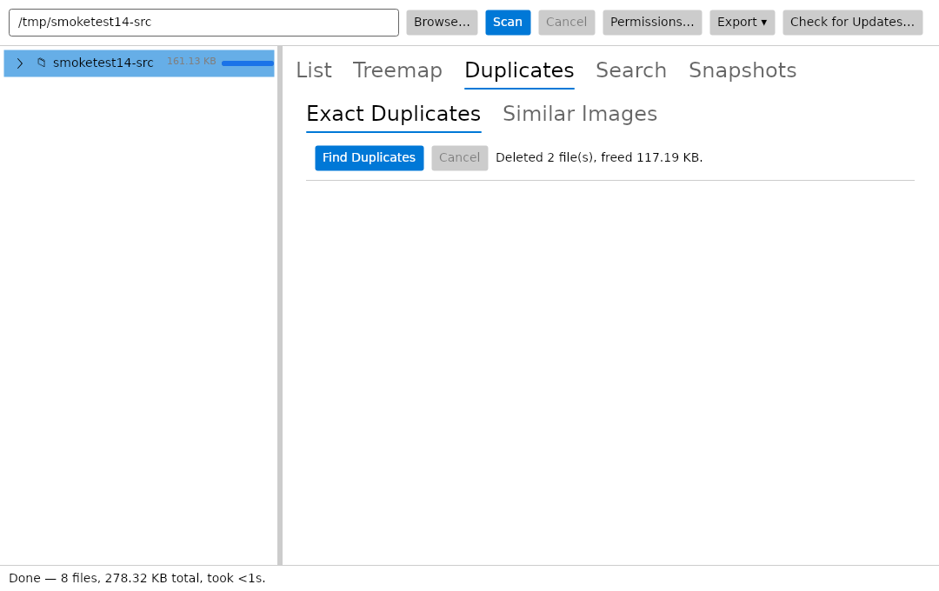Click Check for Updates... button

point(852,23)
